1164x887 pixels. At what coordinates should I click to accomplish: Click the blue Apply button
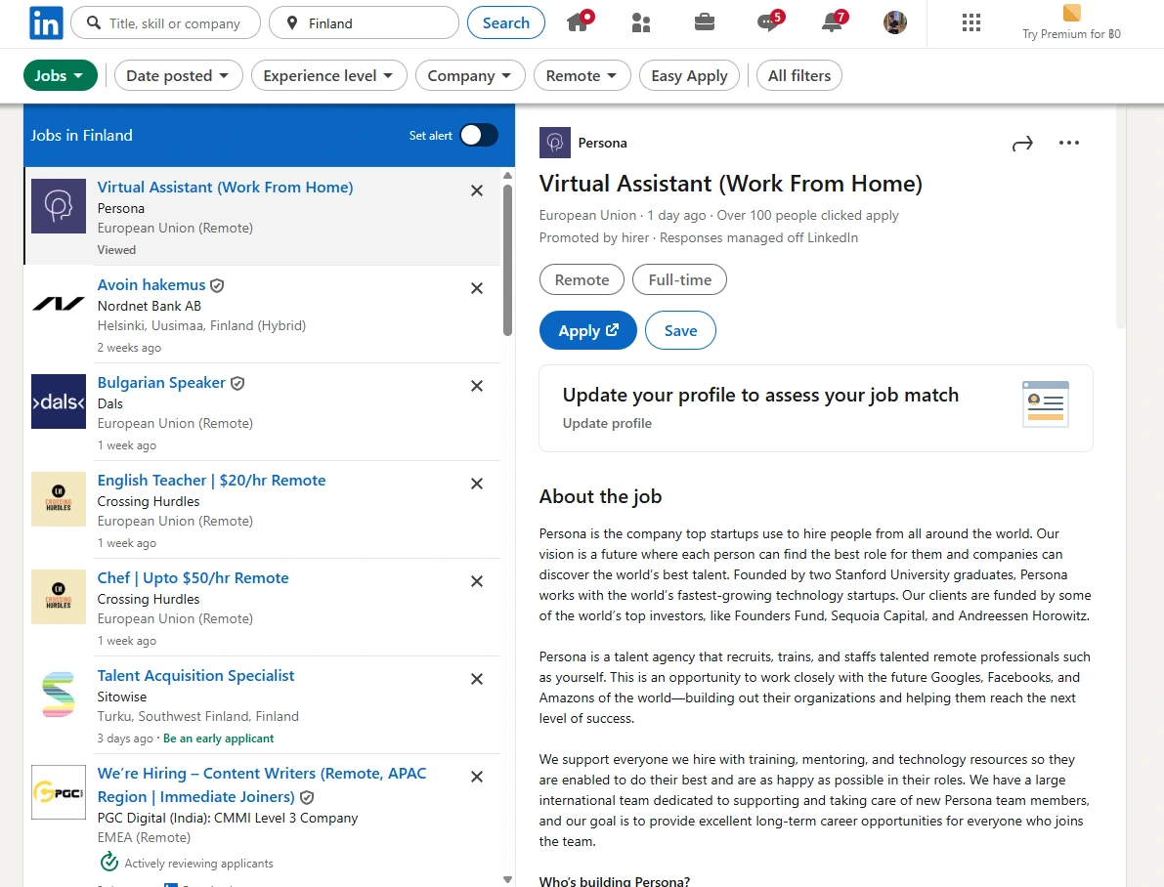click(x=588, y=330)
